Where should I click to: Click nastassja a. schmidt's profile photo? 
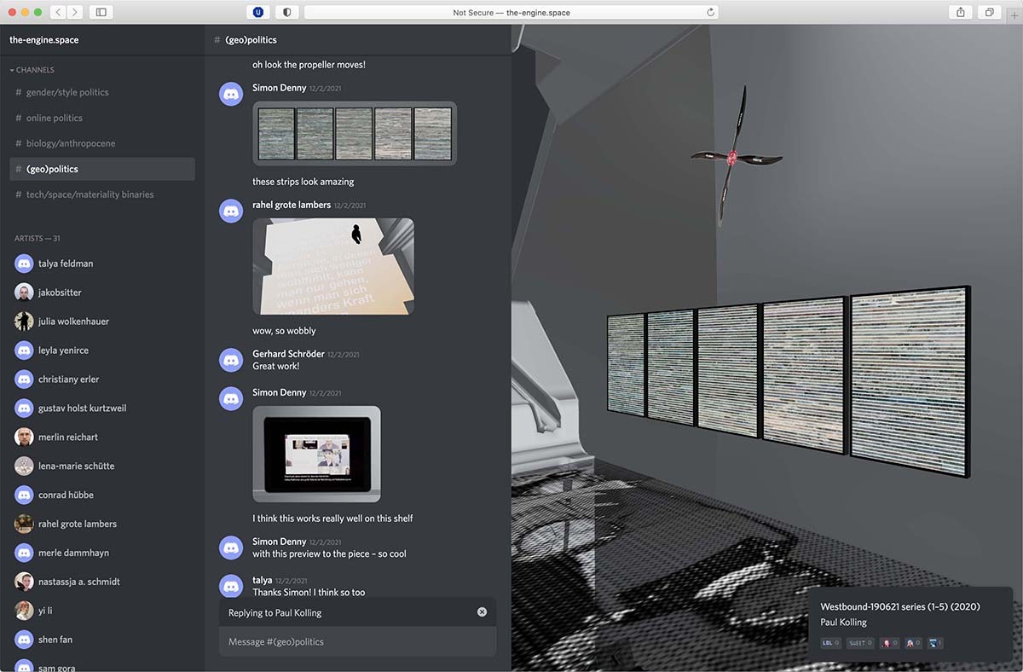(24, 582)
